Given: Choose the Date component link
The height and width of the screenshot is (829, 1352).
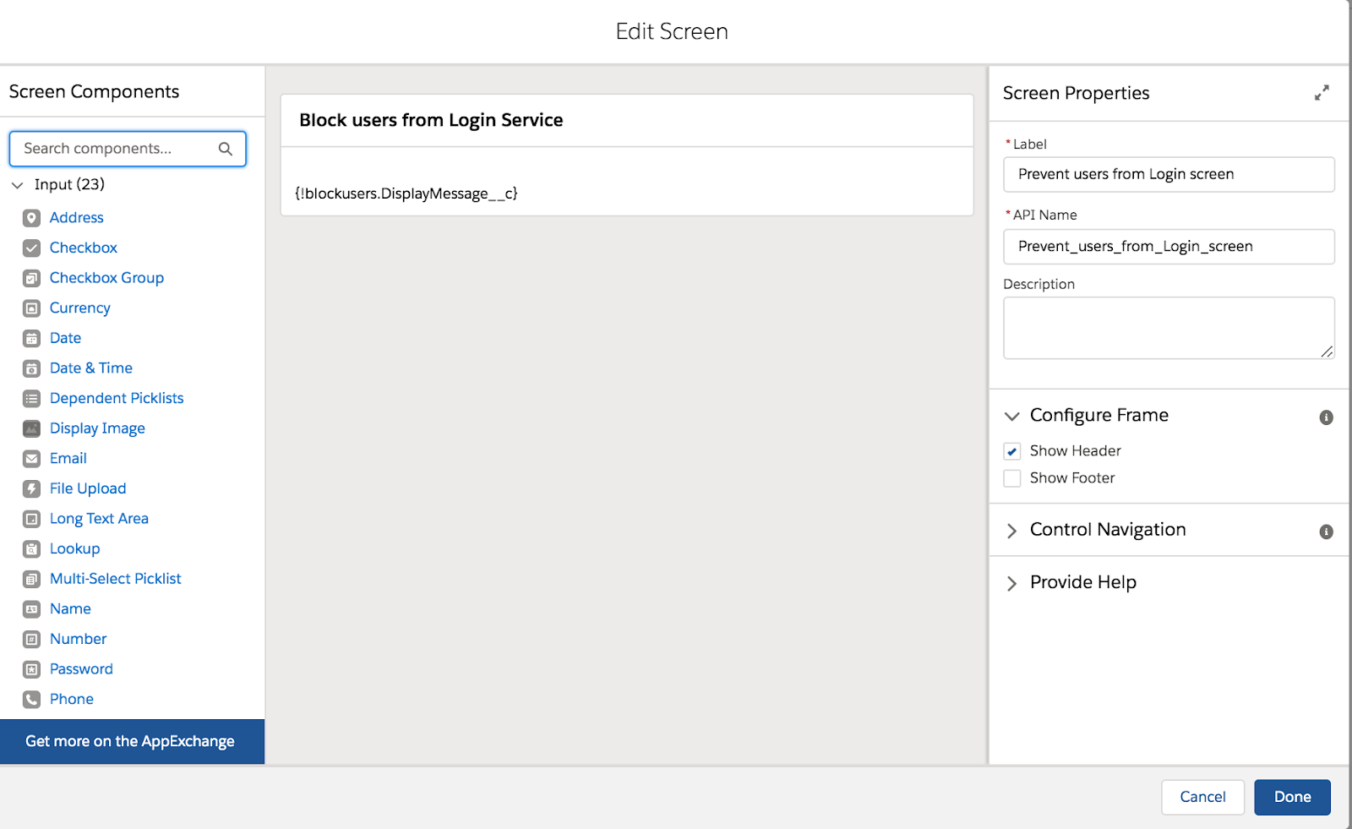Looking at the screenshot, I should coord(66,338).
